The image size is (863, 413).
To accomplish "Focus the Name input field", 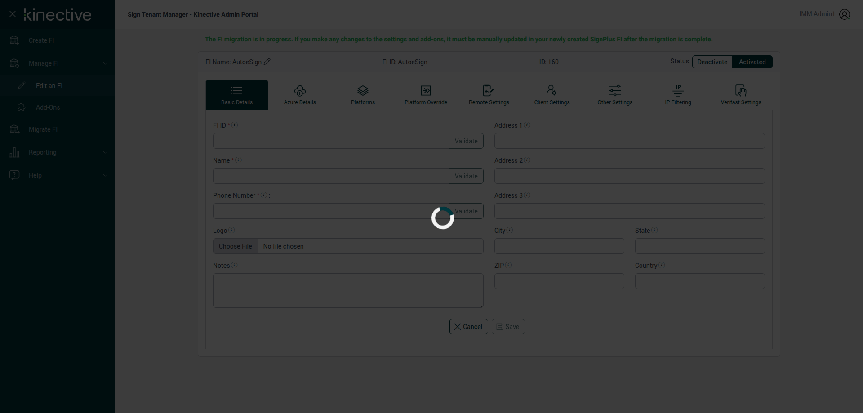I will 331,176.
